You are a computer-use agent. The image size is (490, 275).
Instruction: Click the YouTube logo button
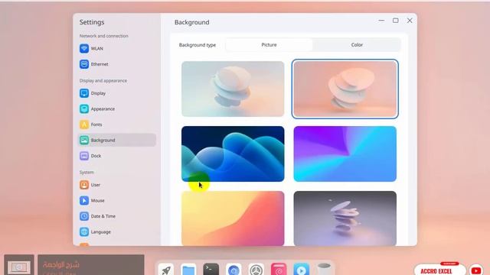(x=476, y=270)
